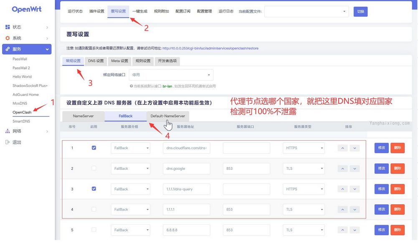The width and height of the screenshot is (418, 246).
Task: Open the openclash/restore URL link
Action: click(210, 48)
